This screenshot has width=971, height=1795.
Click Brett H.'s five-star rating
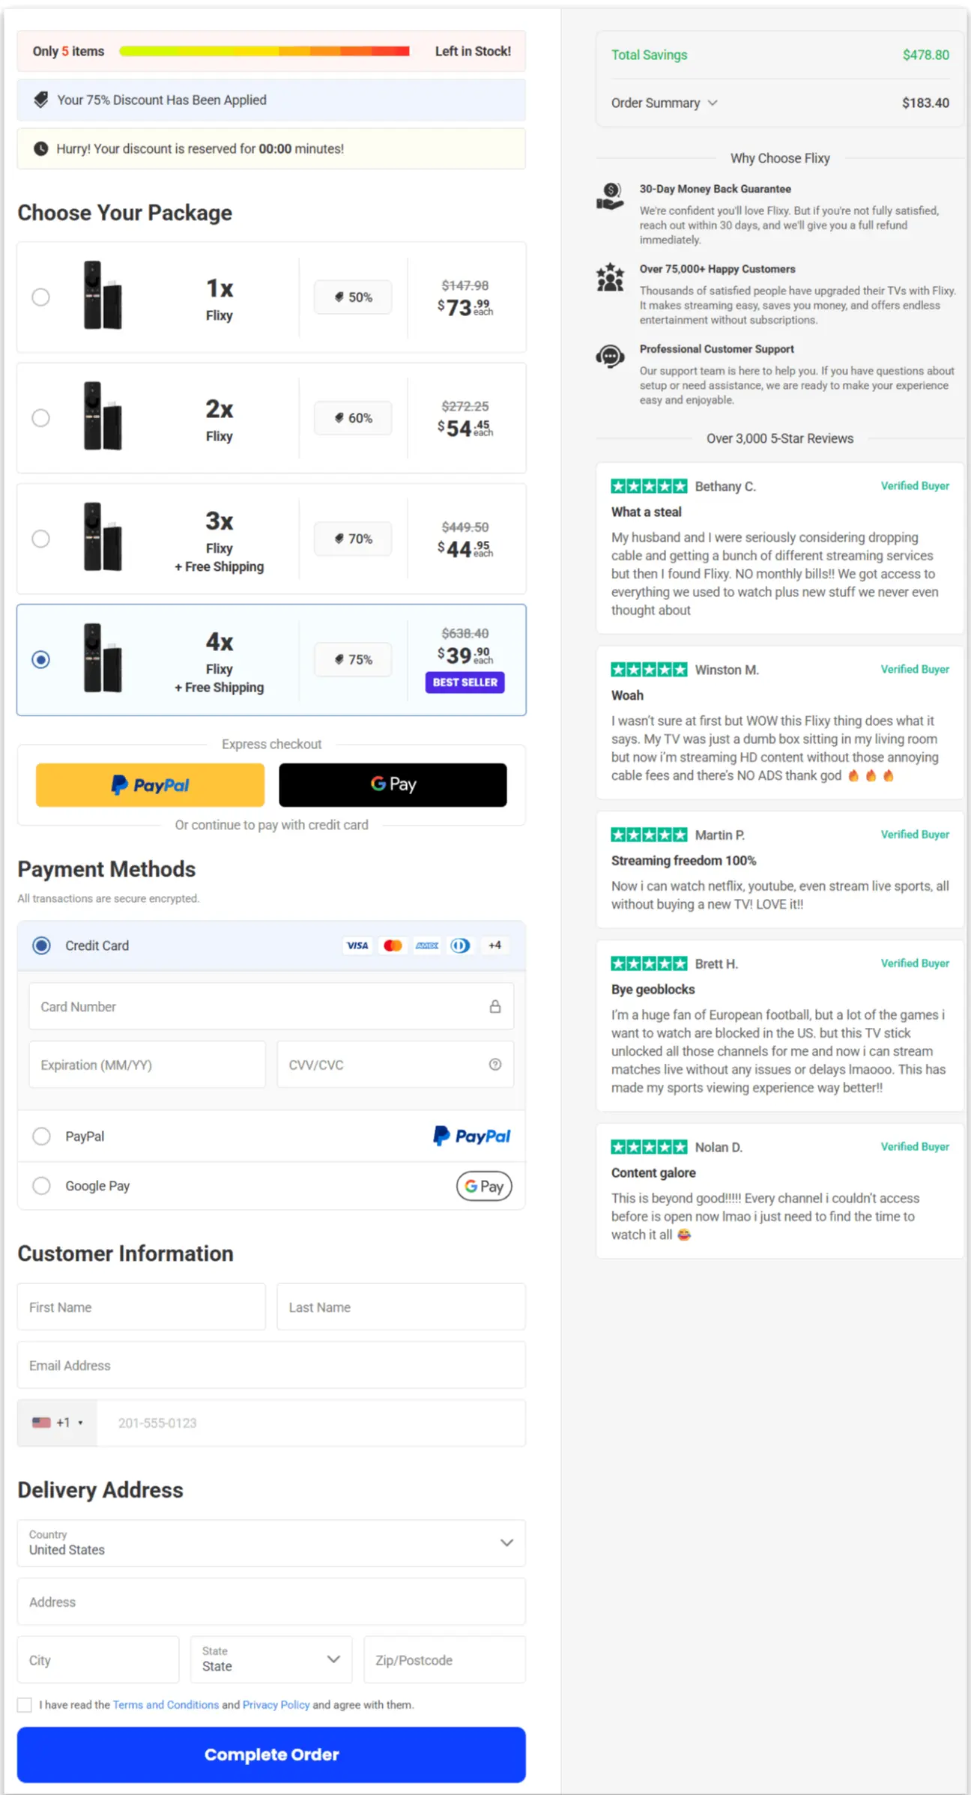coord(649,963)
